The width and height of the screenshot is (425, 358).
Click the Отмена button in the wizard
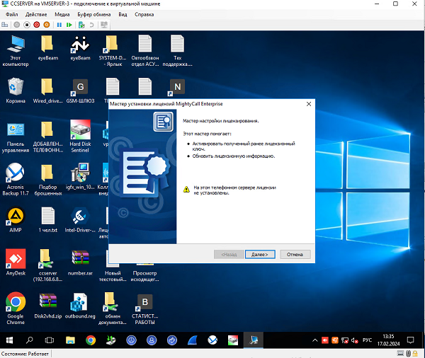click(x=295, y=254)
